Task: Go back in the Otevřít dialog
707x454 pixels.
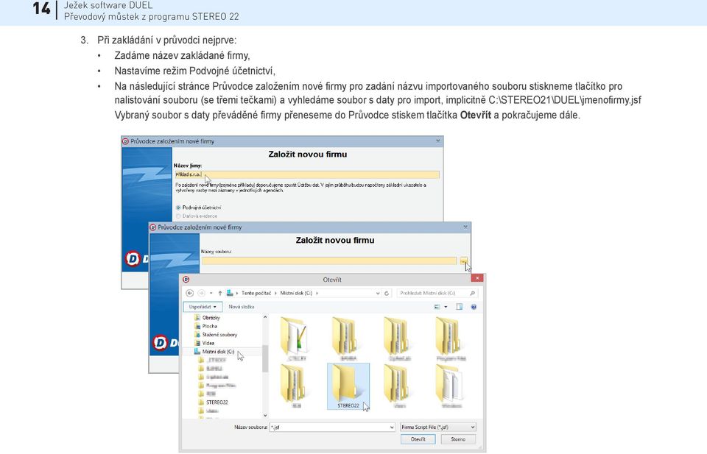Action: (190, 293)
